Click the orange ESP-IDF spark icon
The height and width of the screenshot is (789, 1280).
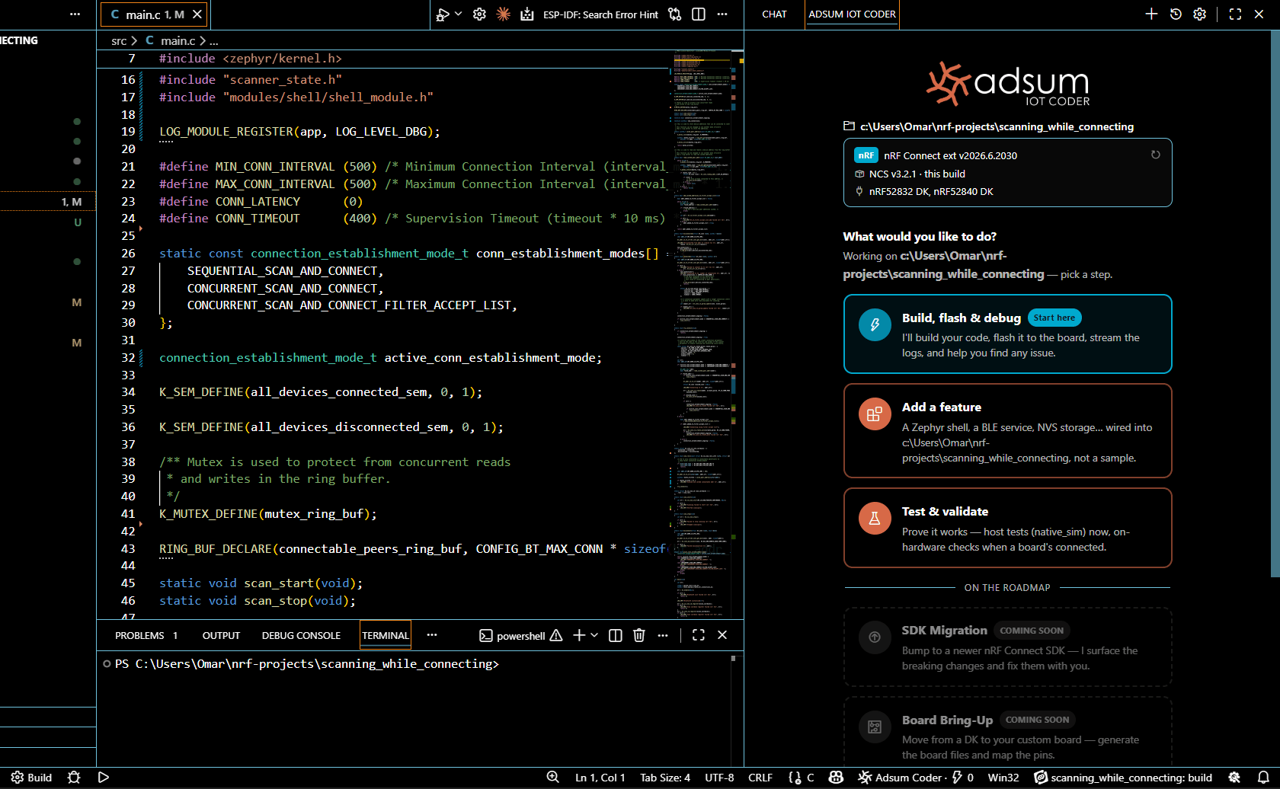[x=503, y=14]
